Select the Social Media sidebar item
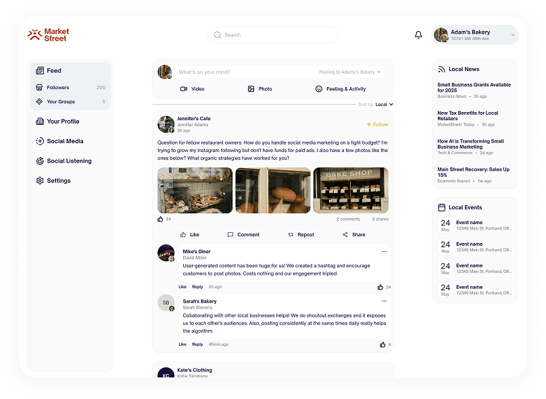This screenshot has width=546, height=399. click(66, 141)
